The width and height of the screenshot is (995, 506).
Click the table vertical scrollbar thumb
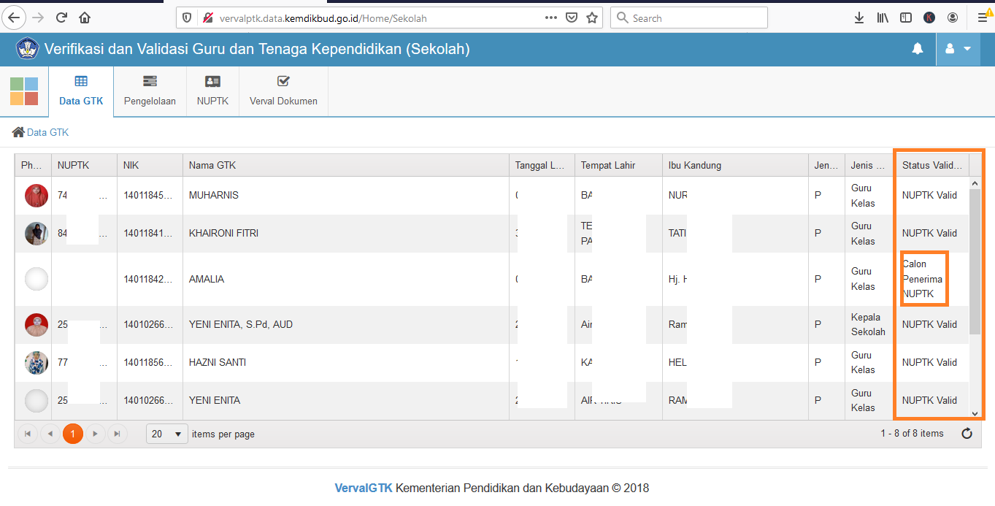coord(975,261)
